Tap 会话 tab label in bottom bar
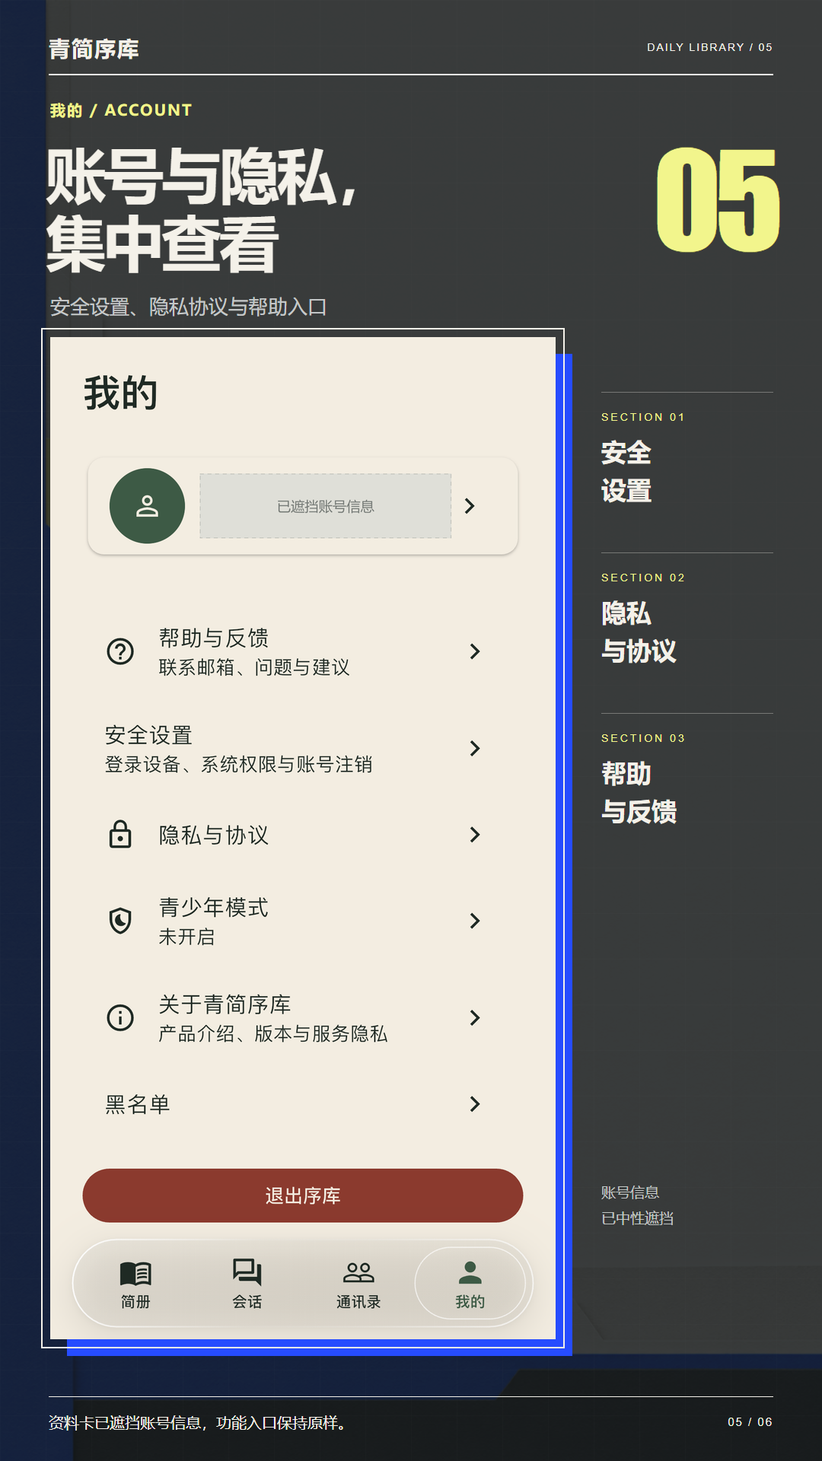The height and width of the screenshot is (1461, 822). pyautogui.click(x=247, y=1302)
